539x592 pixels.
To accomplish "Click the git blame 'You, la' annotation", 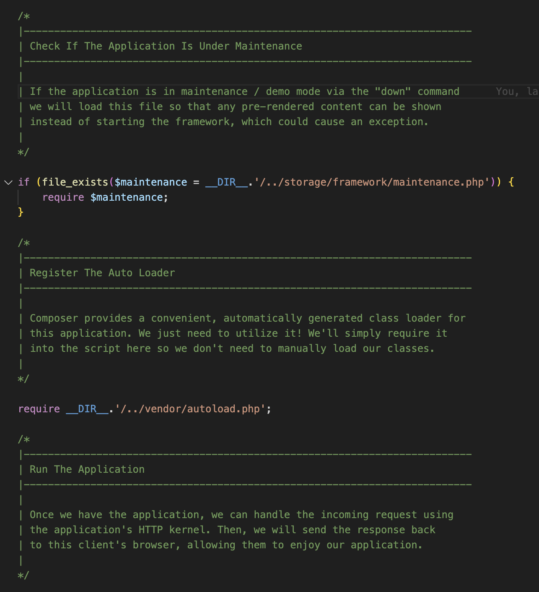I will click(517, 92).
